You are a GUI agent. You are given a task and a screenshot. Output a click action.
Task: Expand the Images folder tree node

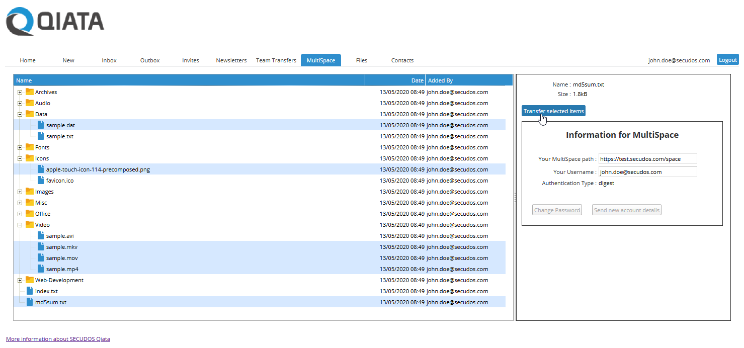[x=20, y=192]
